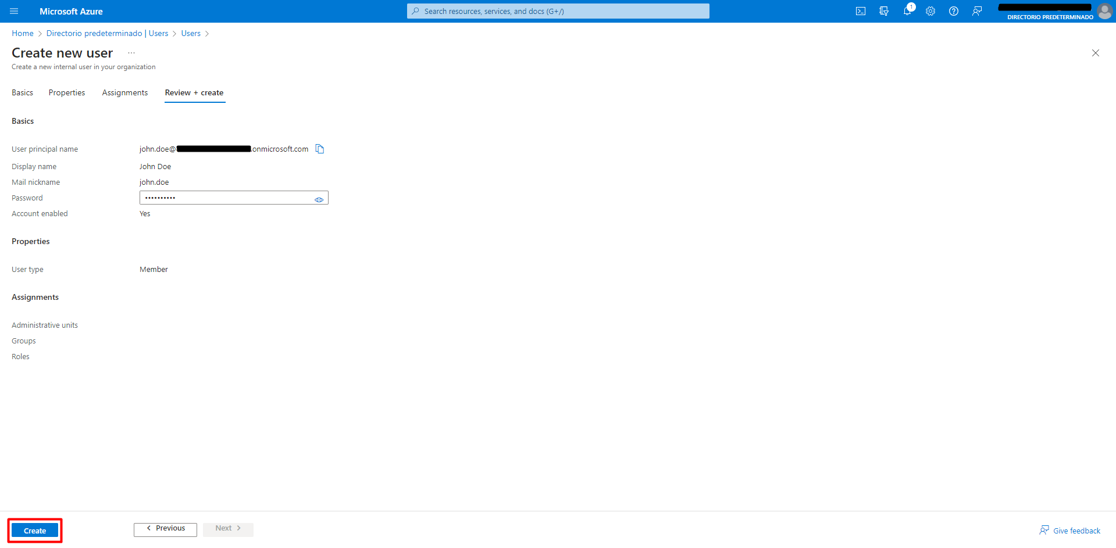Viewport: 1116px width, 548px height.
Task: Click the Give feedback link
Action: coord(1076,531)
